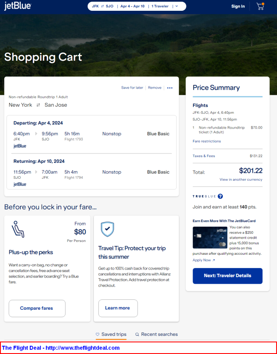The width and height of the screenshot is (277, 354).
Task: Switch to Saved trips tab
Action: pyautogui.click(x=111, y=335)
